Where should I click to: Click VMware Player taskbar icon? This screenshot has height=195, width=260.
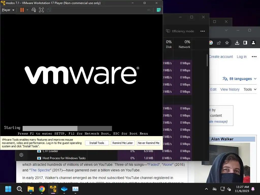point(53,189)
